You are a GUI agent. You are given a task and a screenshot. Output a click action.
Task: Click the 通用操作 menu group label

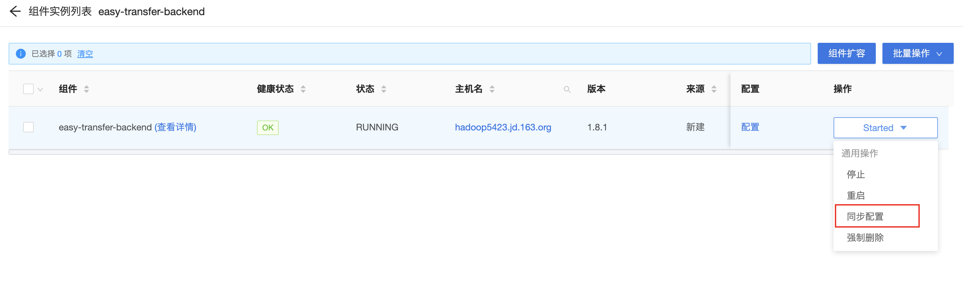[859, 153]
